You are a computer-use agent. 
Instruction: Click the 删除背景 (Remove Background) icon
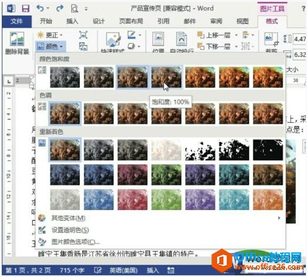17,39
